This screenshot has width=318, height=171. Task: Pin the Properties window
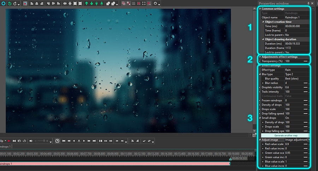(308, 3)
